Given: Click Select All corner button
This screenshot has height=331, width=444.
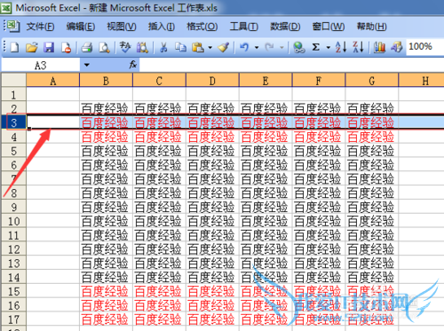Looking at the screenshot, I should click(13, 80).
